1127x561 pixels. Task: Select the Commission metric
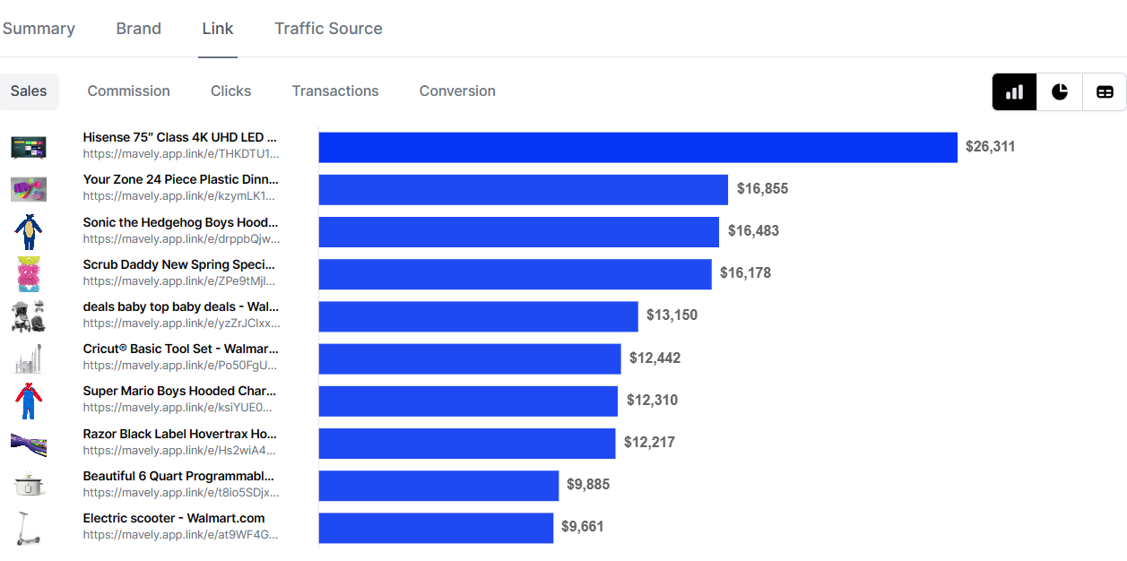(x=129, y=91)
